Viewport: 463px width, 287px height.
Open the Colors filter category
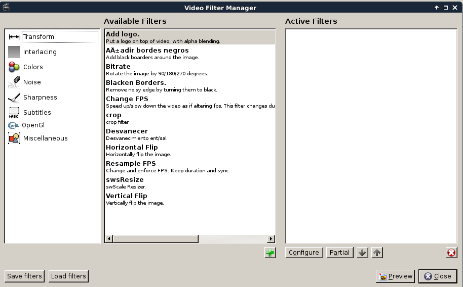point(53,67)
